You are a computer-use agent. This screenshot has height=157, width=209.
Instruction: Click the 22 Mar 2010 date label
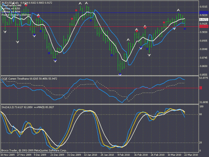click(191, 155)
